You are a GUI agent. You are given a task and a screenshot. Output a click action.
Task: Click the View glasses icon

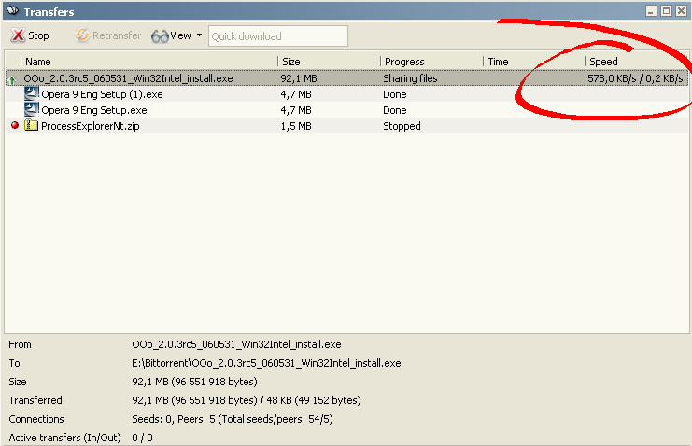(160, 36)
